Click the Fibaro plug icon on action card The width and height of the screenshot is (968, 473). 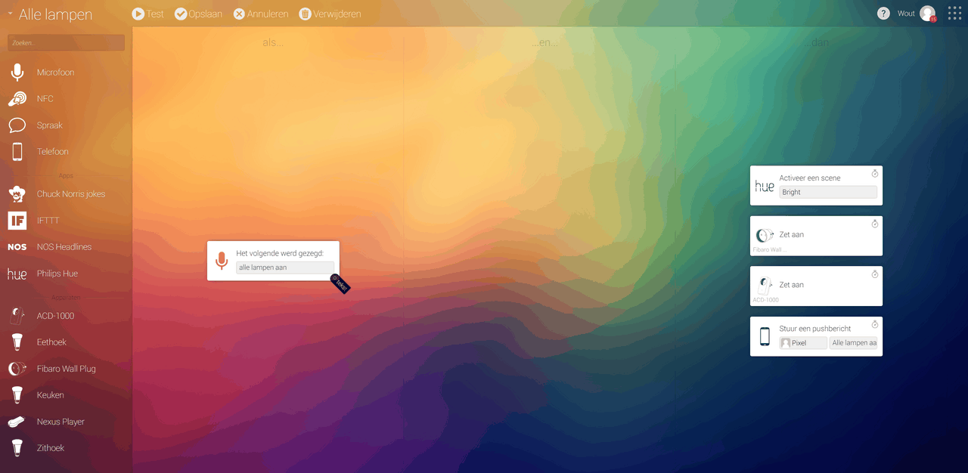click(765, 236)
